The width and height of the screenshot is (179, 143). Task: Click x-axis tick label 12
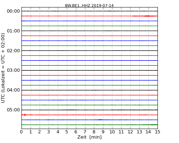(130, 132)
